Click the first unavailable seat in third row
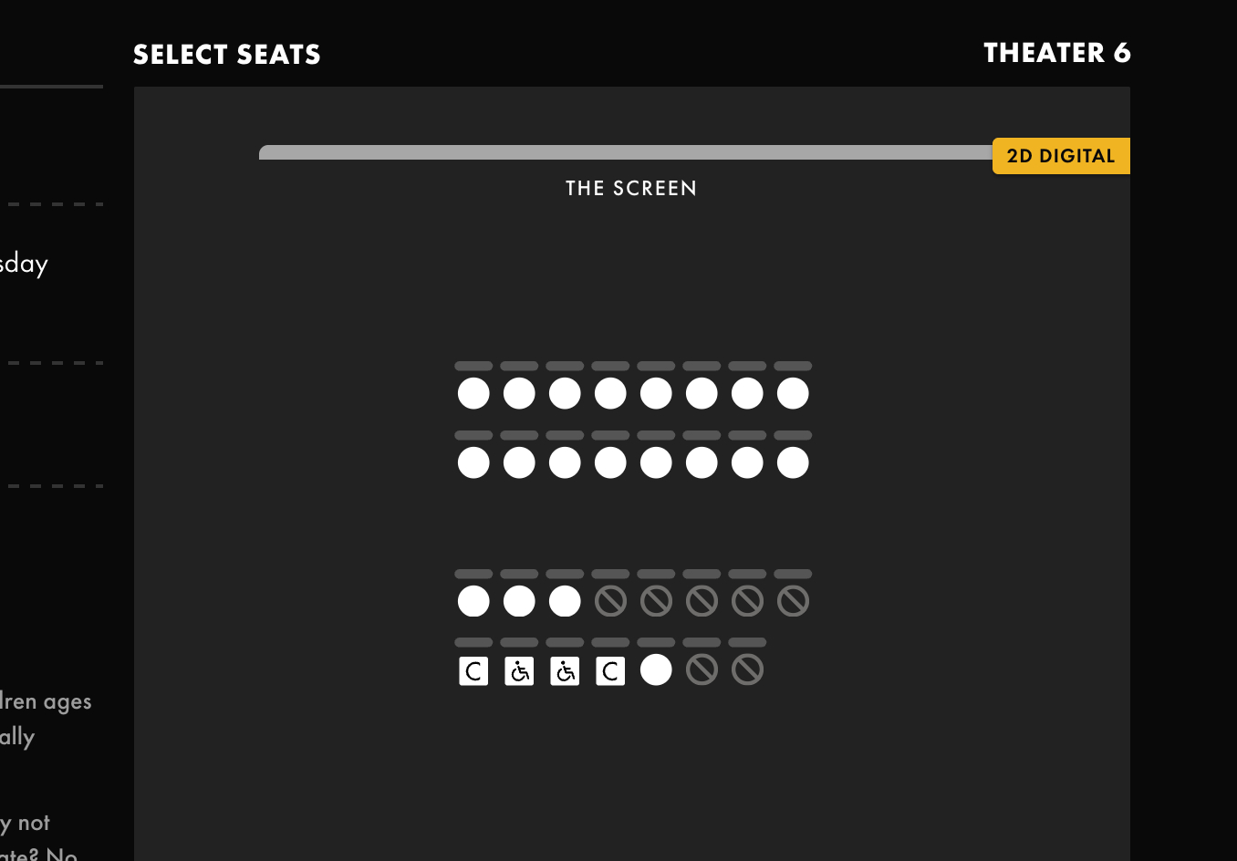Image resolution: width=1237 pixels, height=861 pixels. (610, 601)
